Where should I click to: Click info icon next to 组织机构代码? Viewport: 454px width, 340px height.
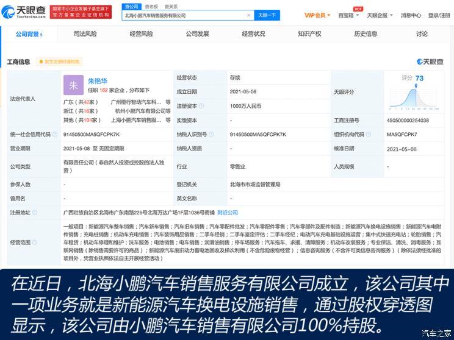[369, 135]
